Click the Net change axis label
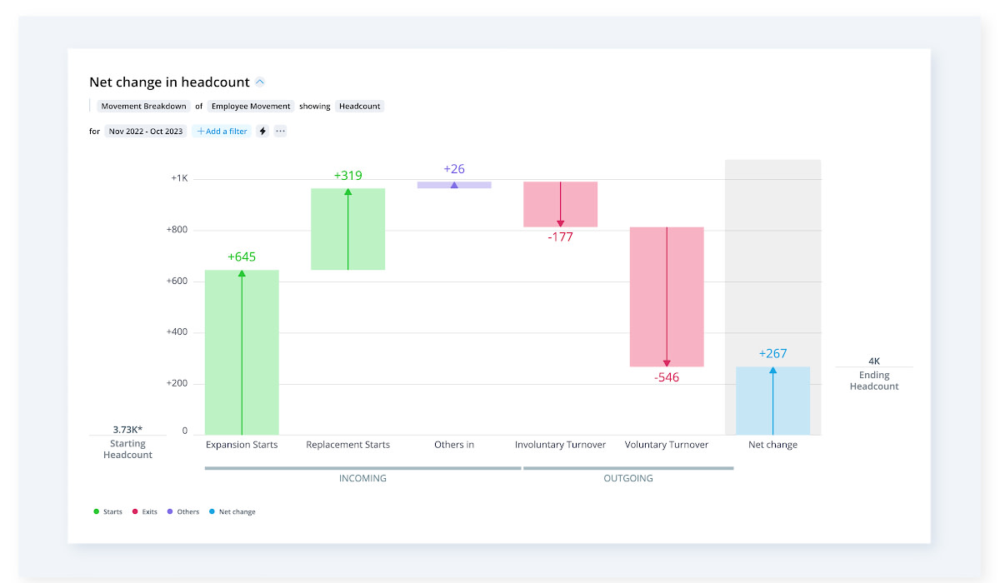 (772, 445)
